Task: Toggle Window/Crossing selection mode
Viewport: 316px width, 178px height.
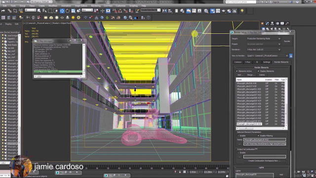Action: pyautogui.click(x=56, y=11)
